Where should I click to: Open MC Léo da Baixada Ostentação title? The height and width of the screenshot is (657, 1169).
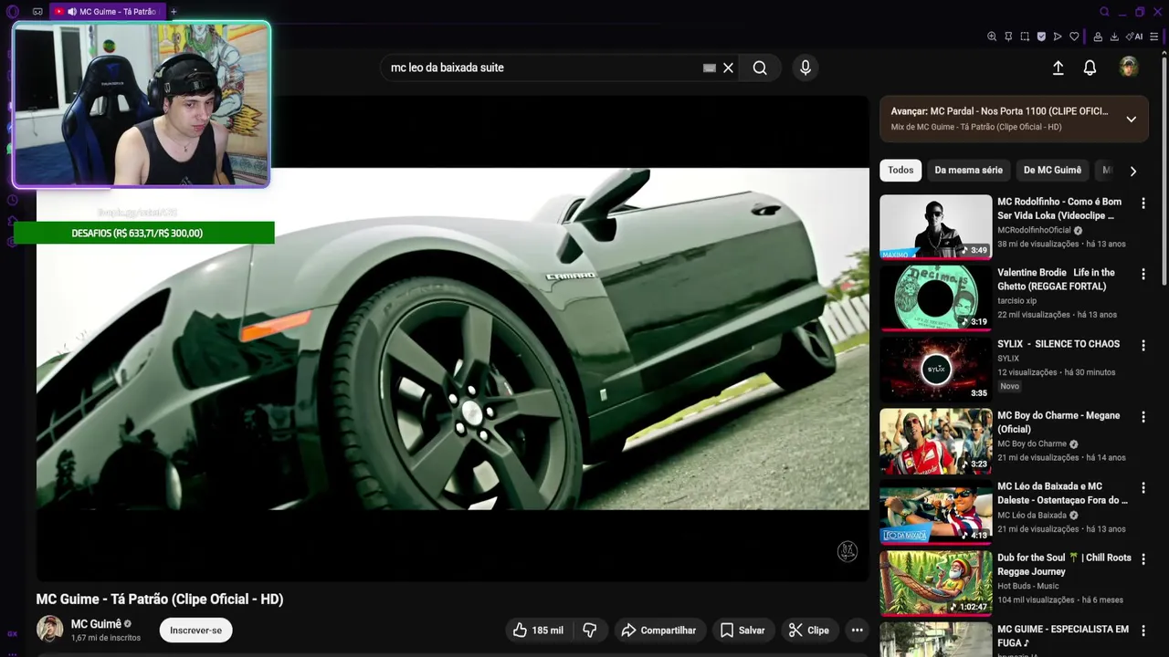1062,493
